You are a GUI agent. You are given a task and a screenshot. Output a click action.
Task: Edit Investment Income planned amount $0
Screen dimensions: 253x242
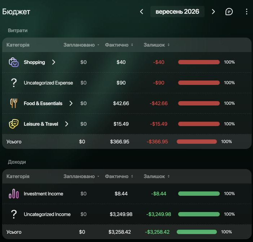point(83,194)
